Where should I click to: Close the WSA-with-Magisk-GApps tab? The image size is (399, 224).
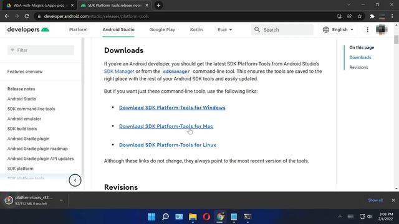pos(72,5)
